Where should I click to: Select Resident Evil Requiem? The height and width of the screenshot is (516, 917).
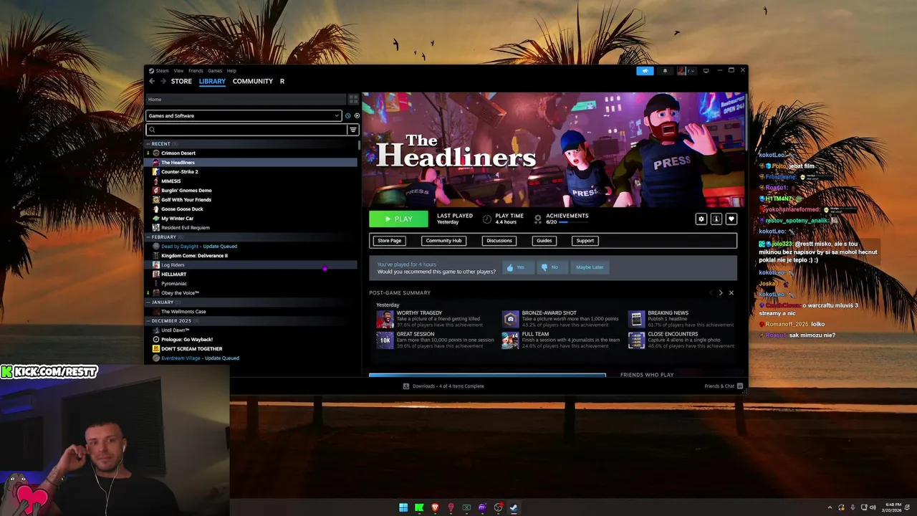coord(251,227)
